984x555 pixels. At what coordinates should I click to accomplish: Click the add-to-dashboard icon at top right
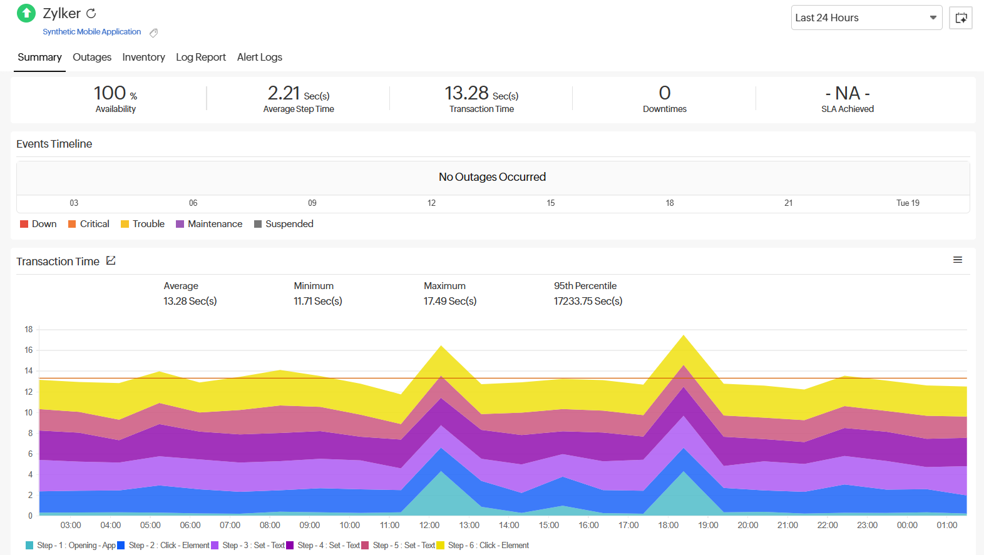(x=960, y=18)
